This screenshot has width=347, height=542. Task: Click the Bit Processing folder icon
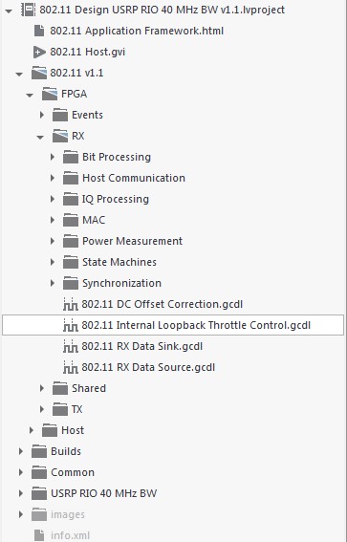point(71,158)
